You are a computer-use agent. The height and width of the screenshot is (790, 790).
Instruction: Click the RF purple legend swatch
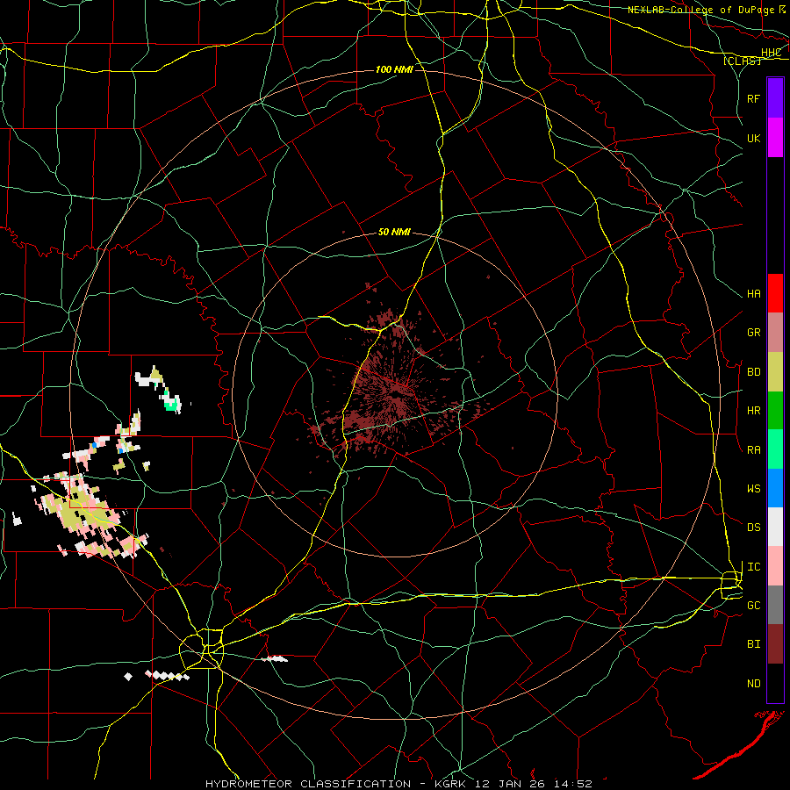(x=775, y=98)
